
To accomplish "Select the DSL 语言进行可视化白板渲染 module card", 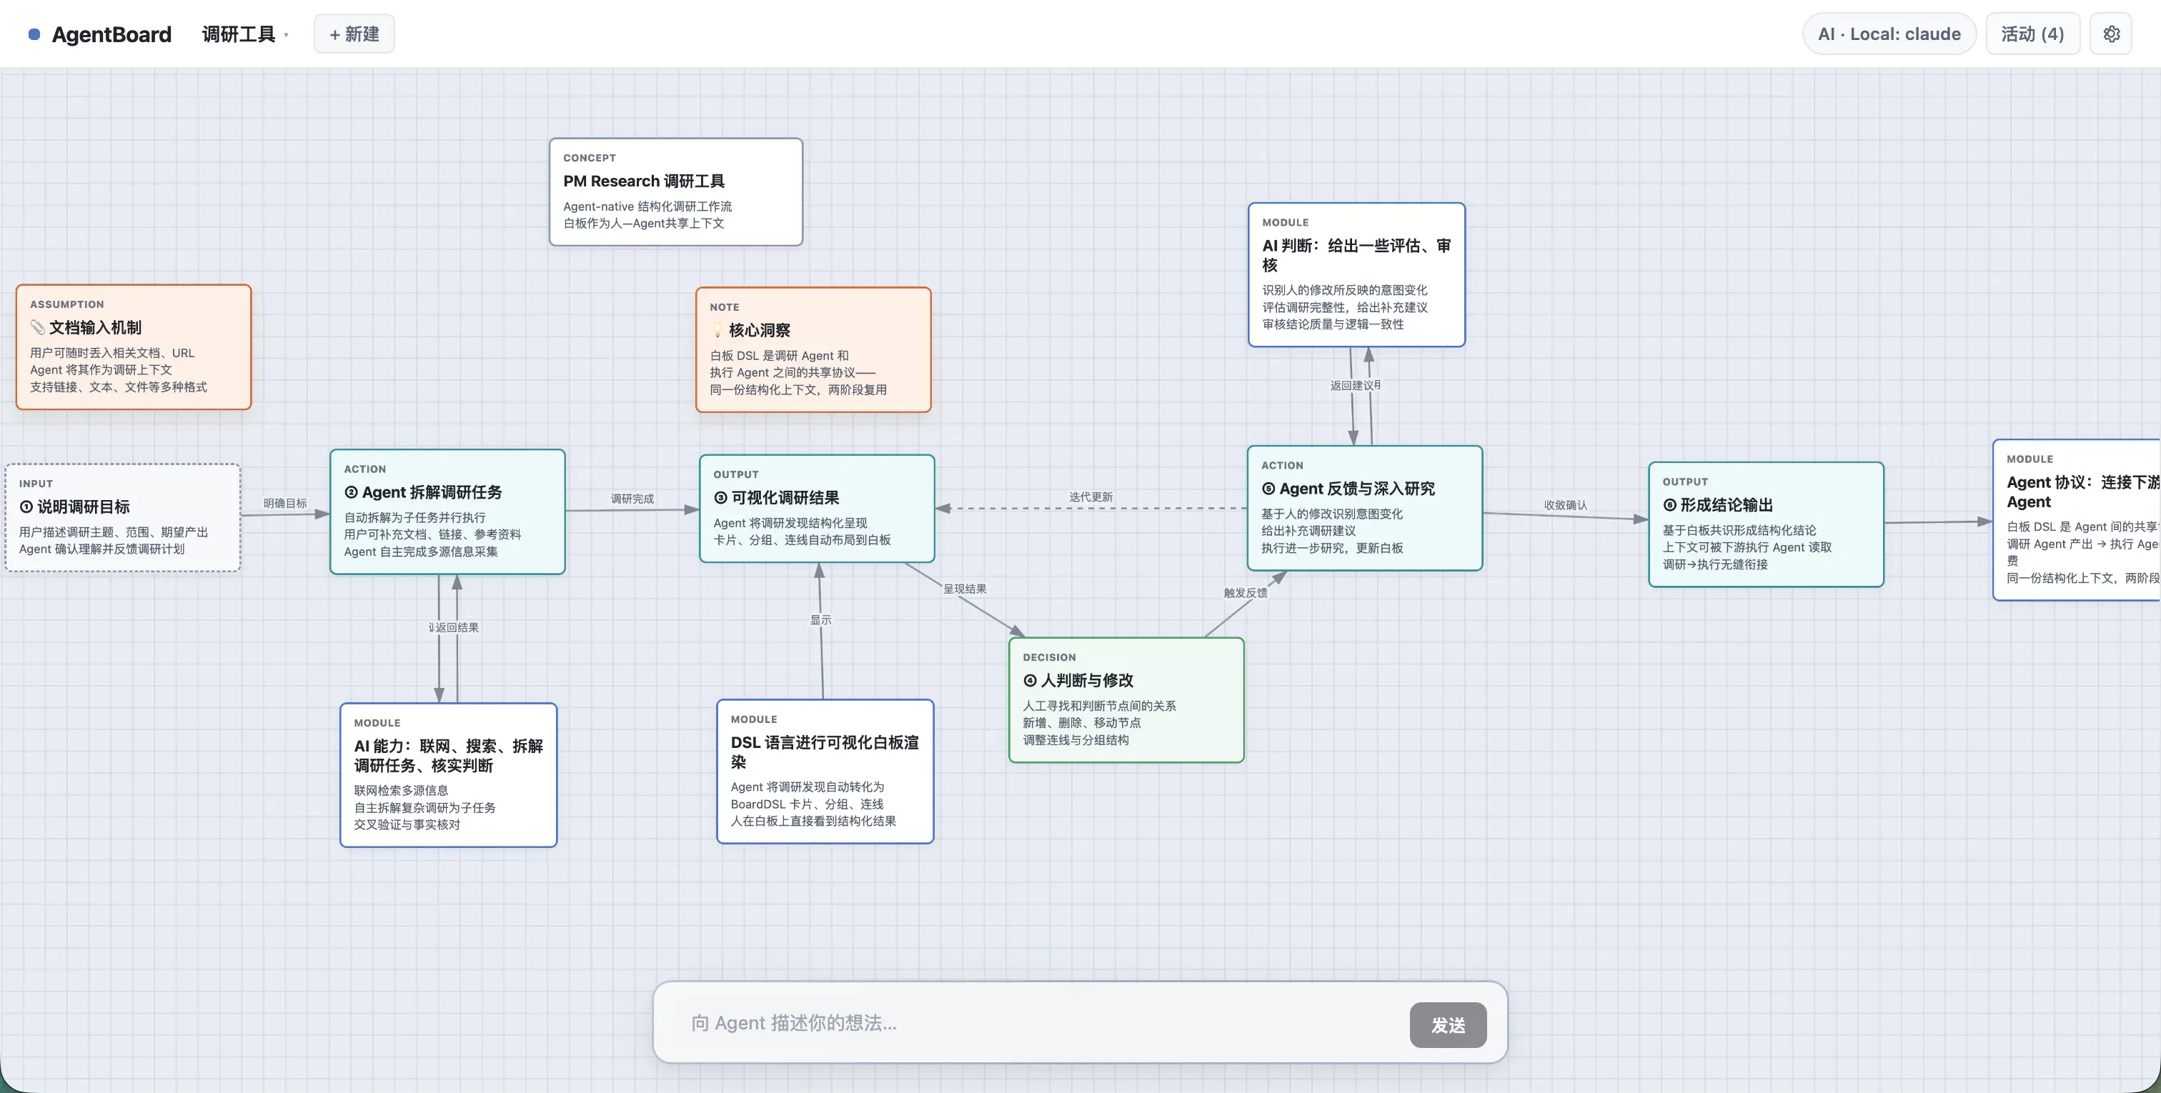I will coord(825,772).
